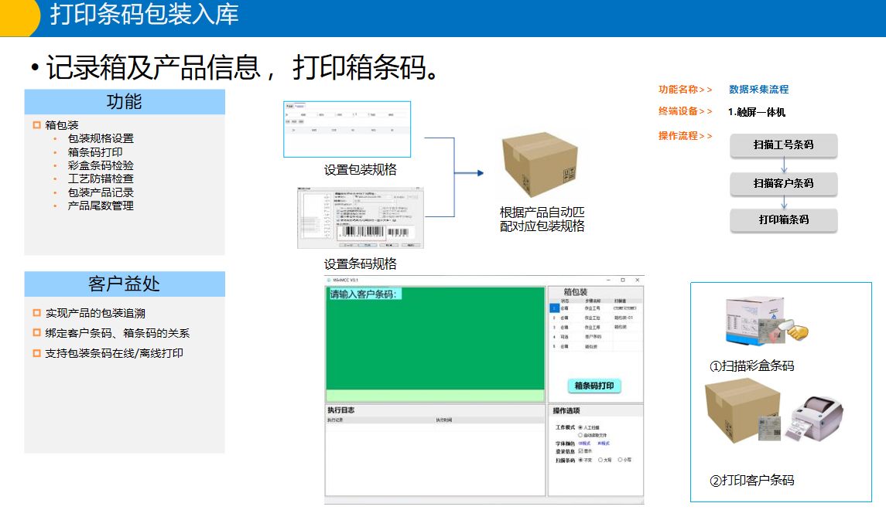
Task: Click the 扫描工号条码 flow step
Action: click(x=783, y=145)
